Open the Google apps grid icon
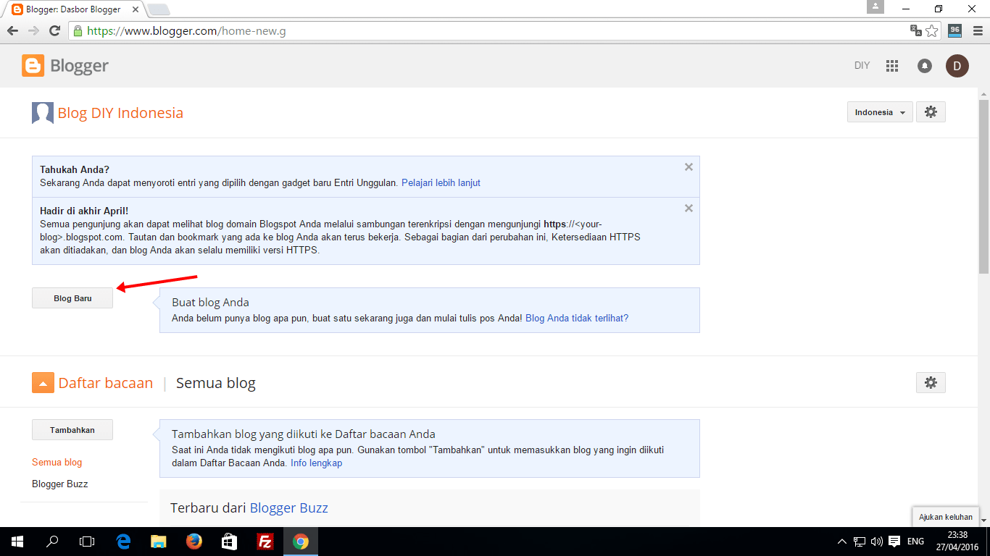The width and height of the screenshot is (990, 556). point(892,66)
